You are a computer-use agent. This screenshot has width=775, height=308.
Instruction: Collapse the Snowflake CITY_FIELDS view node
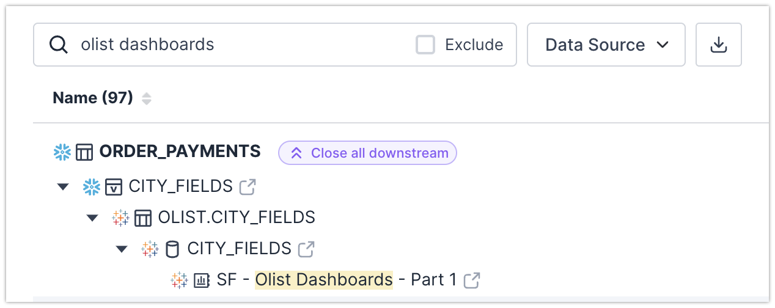(x=63, y=186)
